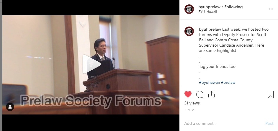Click the video frame showing the speaker
278x131 pixels.
[91, 65]
